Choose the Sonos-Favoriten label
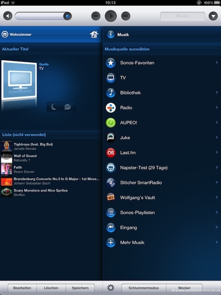221x295 pixels. (137, 63)
